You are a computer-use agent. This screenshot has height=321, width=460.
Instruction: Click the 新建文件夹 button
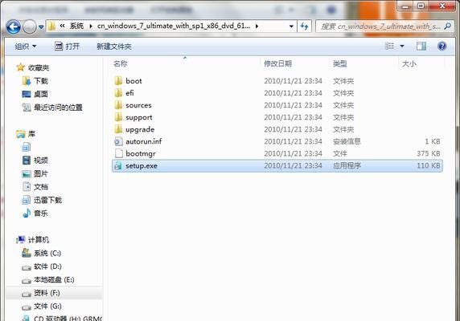pyautogui.click(x=114, y=47)
